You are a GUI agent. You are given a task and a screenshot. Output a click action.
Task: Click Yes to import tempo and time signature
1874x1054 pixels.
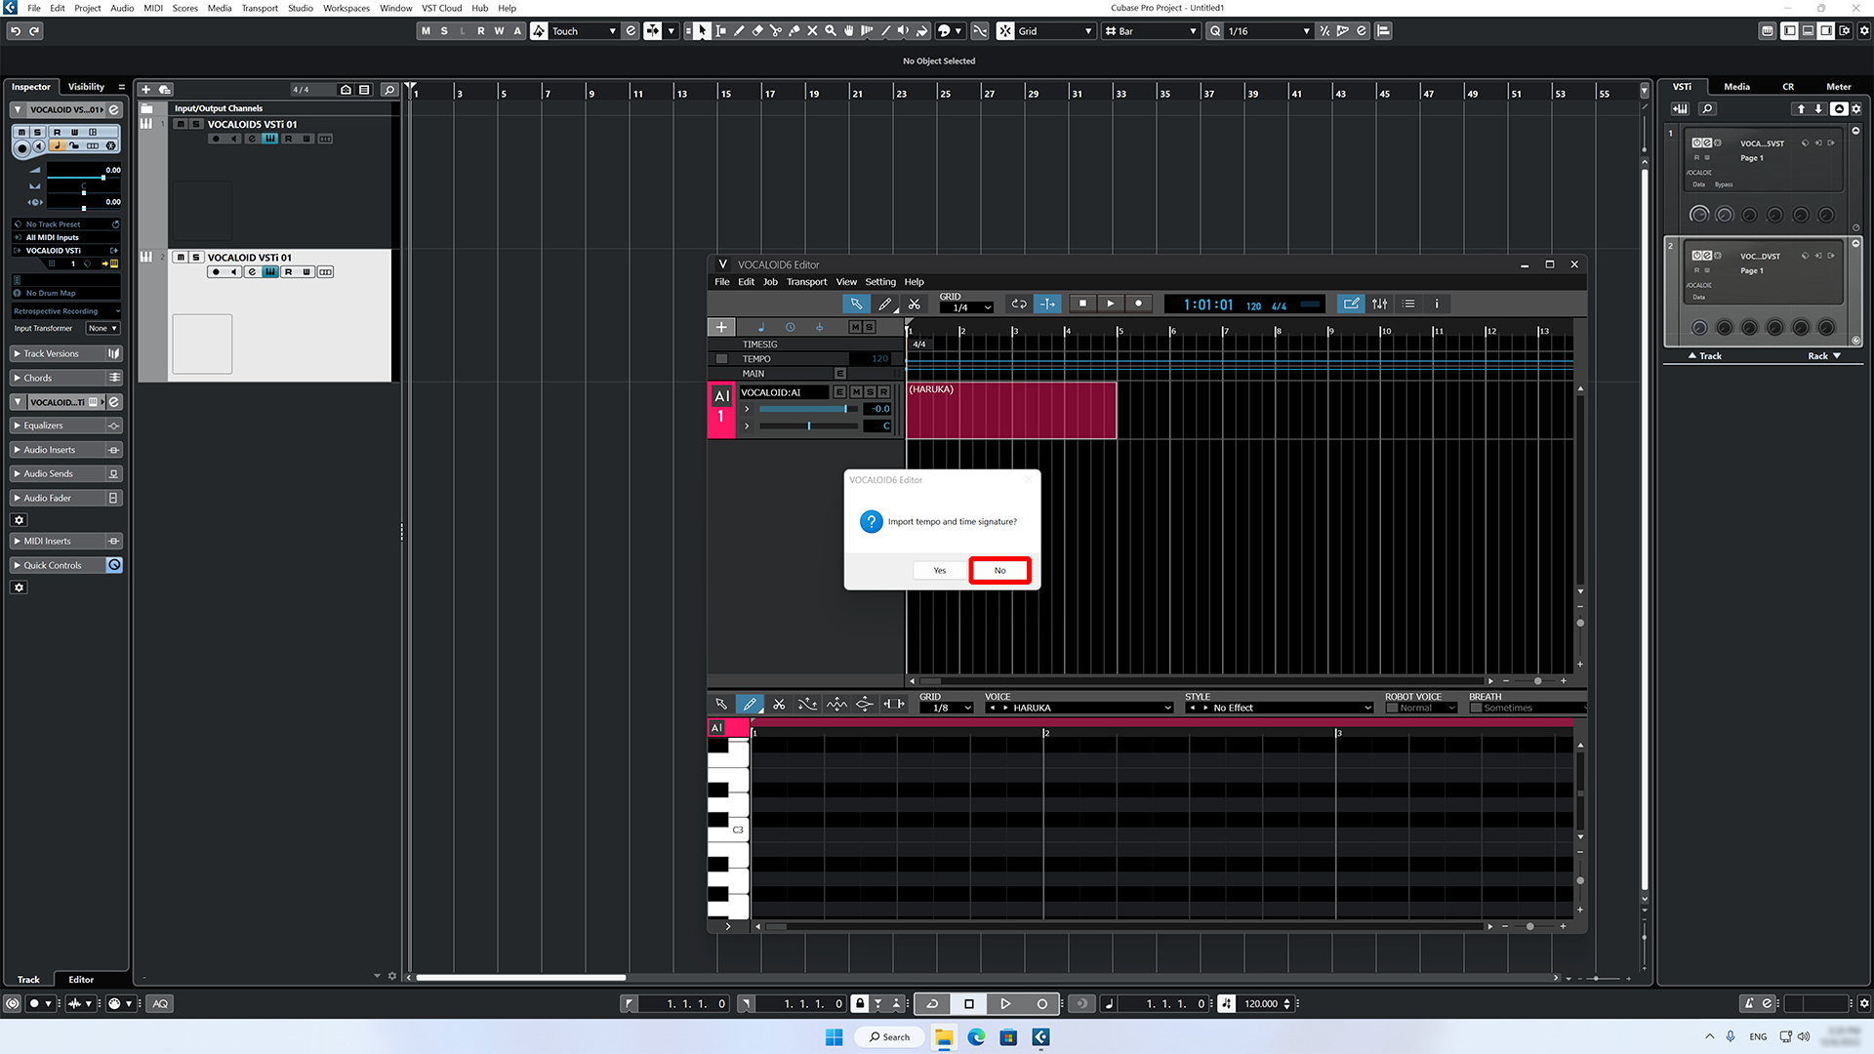939,570
